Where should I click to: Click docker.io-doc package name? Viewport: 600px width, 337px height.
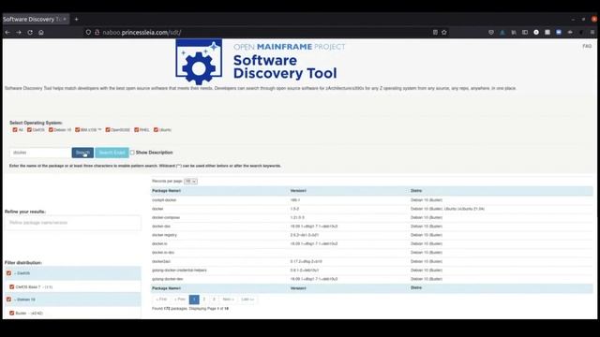click(163, 253)
